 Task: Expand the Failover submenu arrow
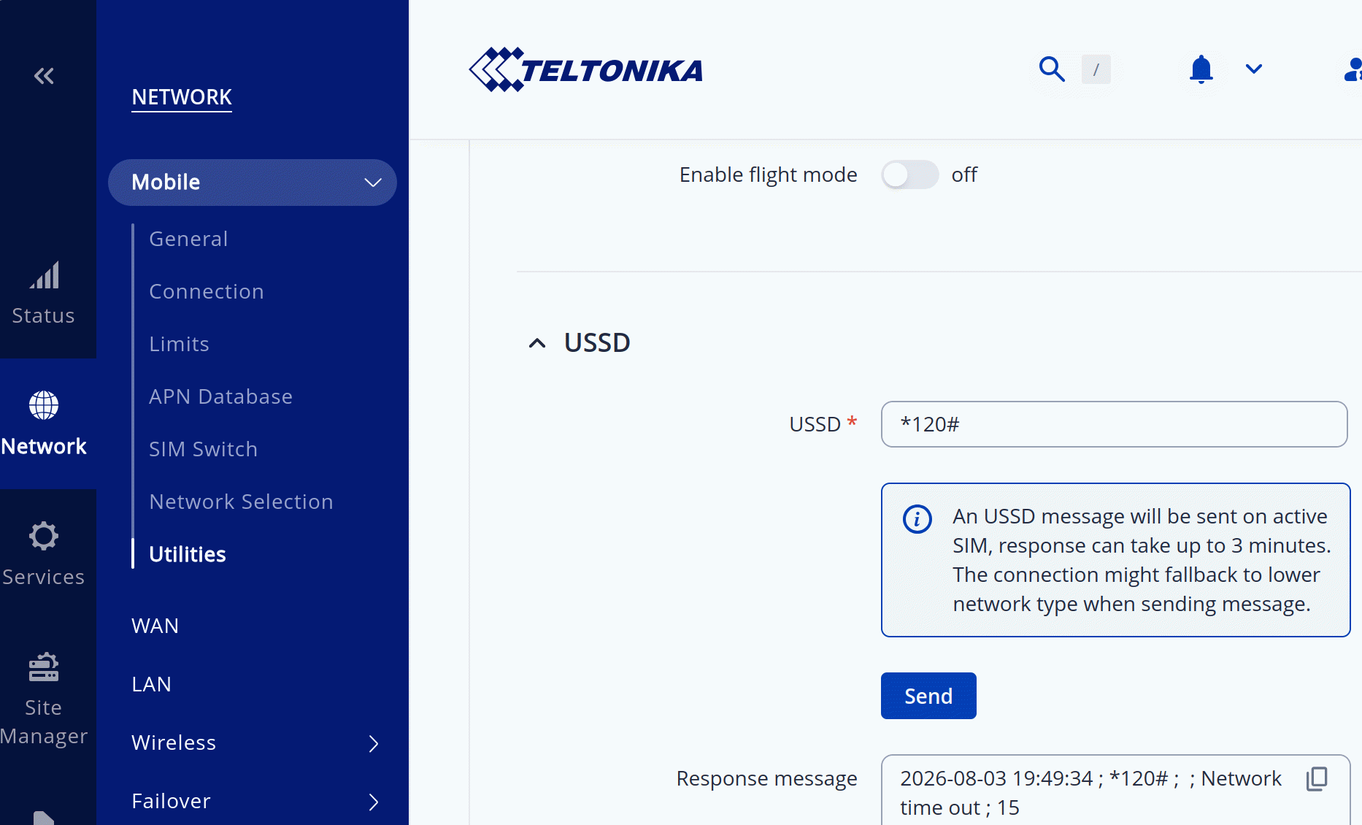374,802
